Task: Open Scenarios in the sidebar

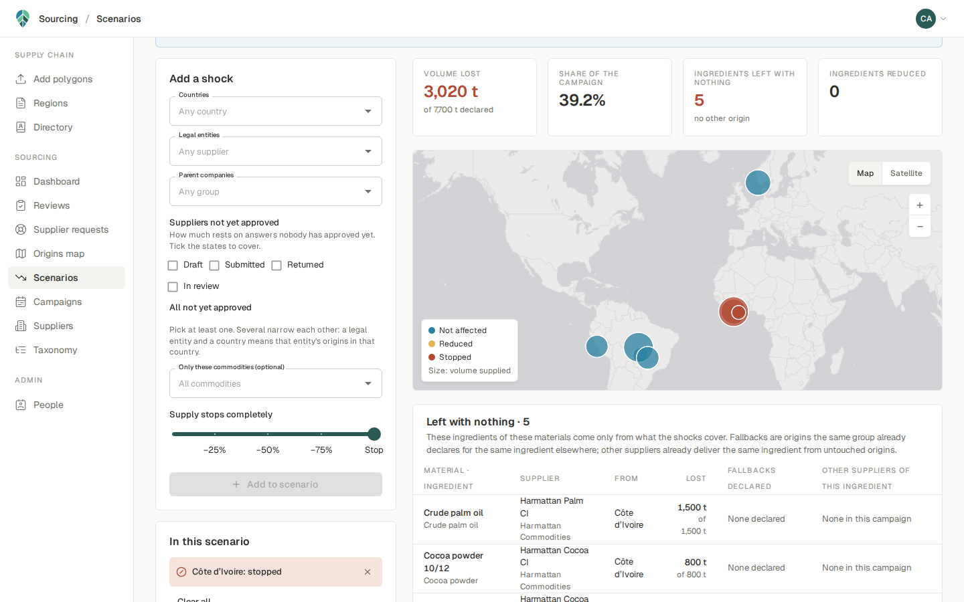Action: 66,278
